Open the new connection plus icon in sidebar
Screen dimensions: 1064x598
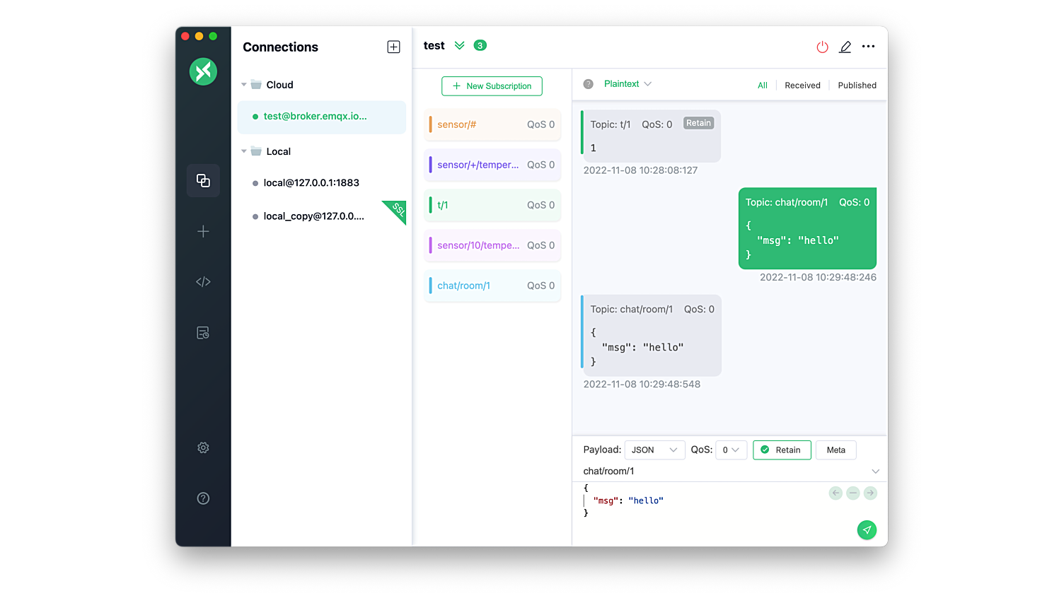coord(203,231)
